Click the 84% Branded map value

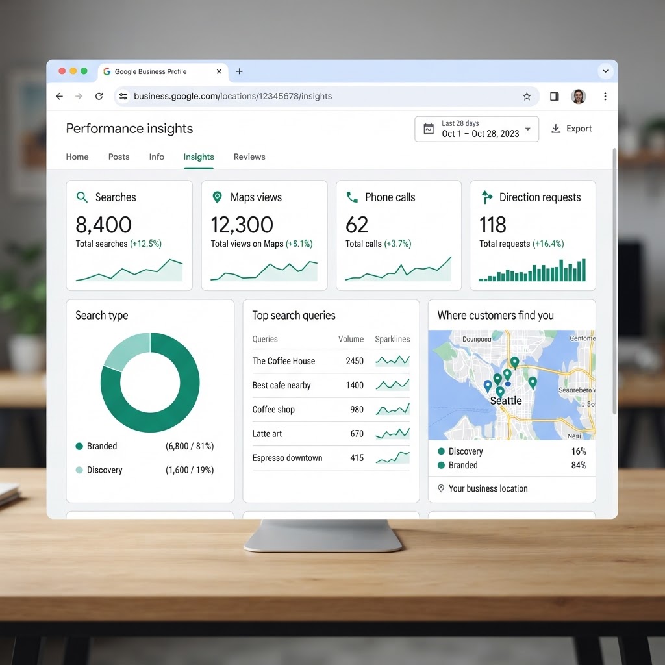click(x=579, y=465)
